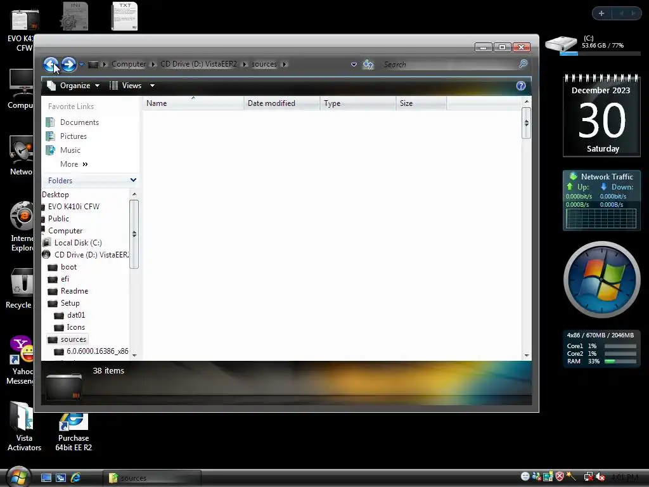Focus the Search box
The image size is (649, 487).
pyautogui.click(x=449, y=64)
